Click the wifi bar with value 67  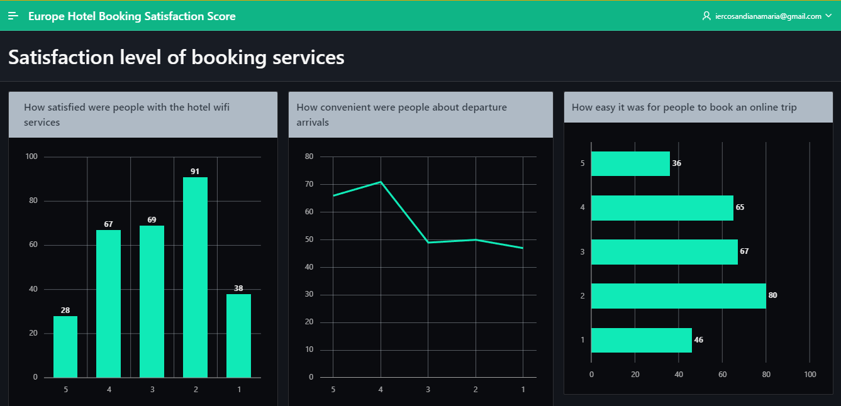tap(108, 304)
